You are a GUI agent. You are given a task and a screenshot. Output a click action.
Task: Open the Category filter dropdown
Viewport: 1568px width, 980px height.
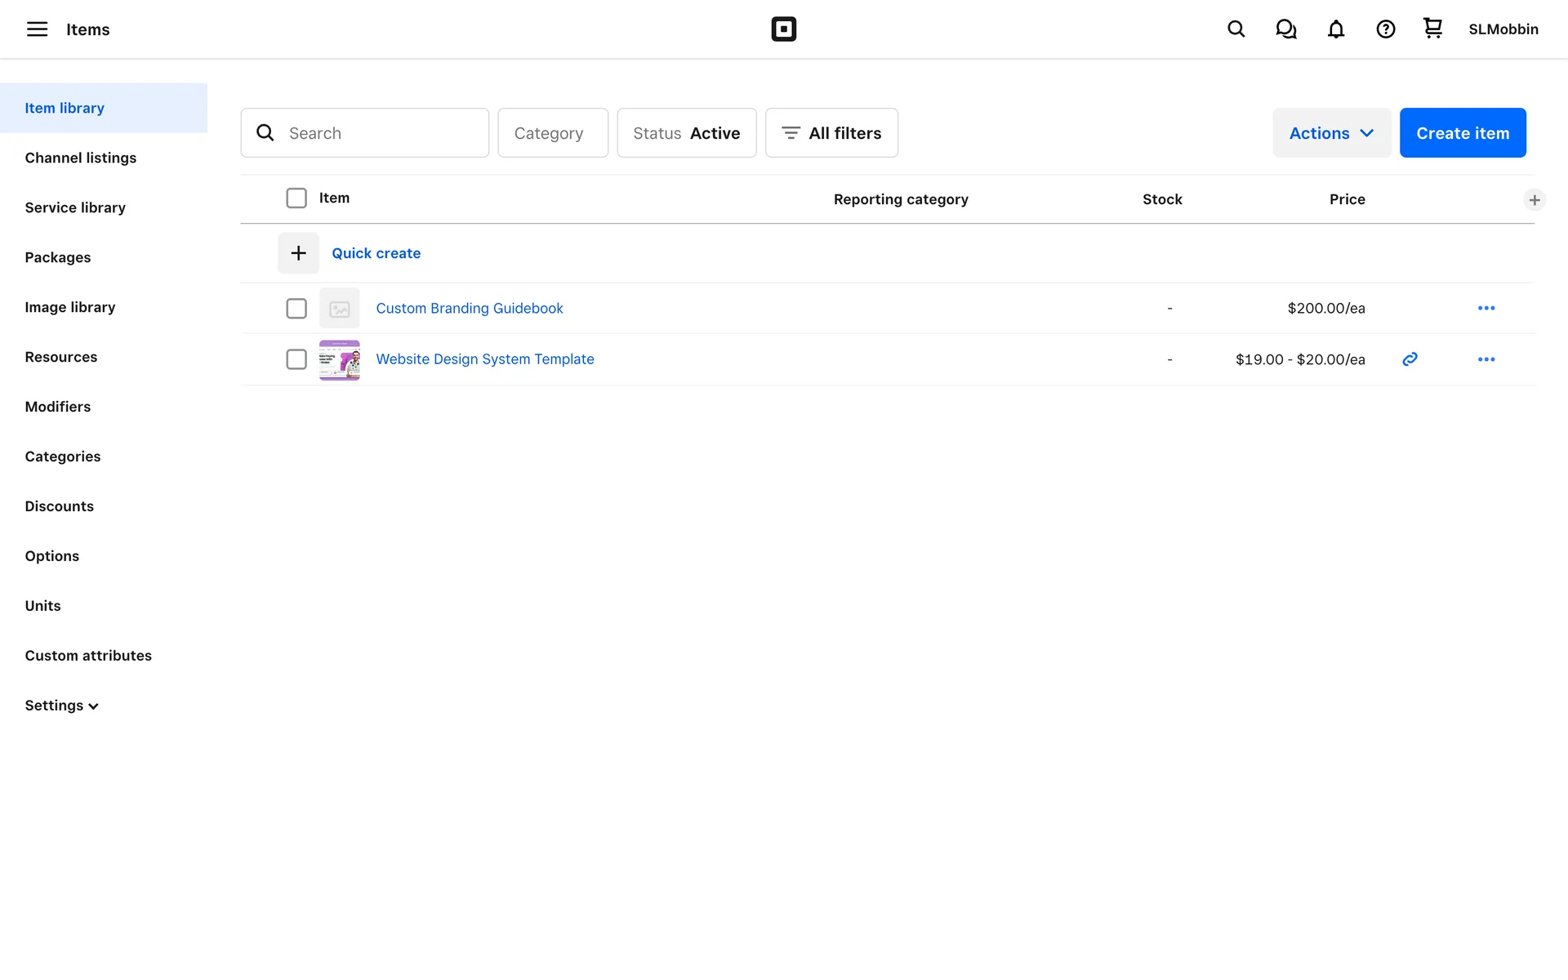click(x=553, y=133)
